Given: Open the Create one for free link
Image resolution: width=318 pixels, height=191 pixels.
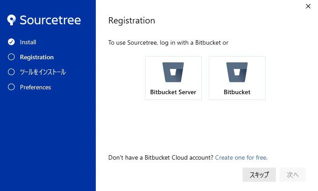Looking at the screenshot, I should coord(241,157).
